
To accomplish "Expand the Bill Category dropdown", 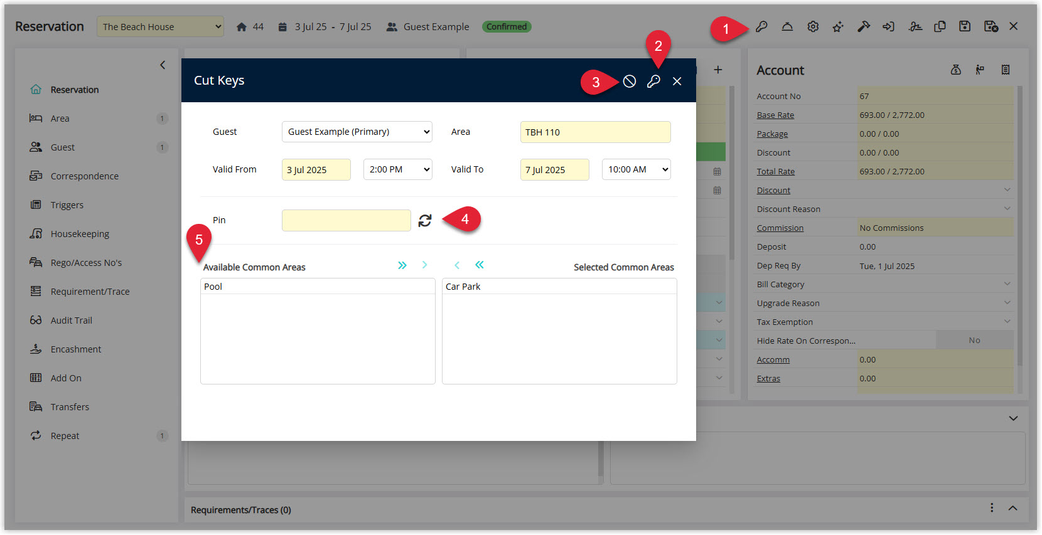I will coord(1007,284).
